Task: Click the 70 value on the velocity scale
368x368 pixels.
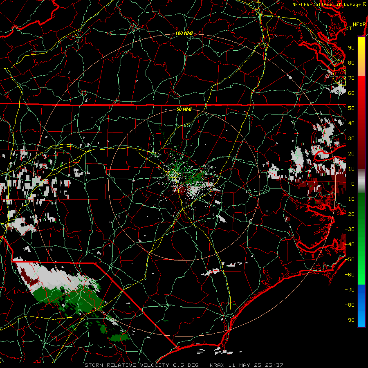Action: (x=351, y=78)
